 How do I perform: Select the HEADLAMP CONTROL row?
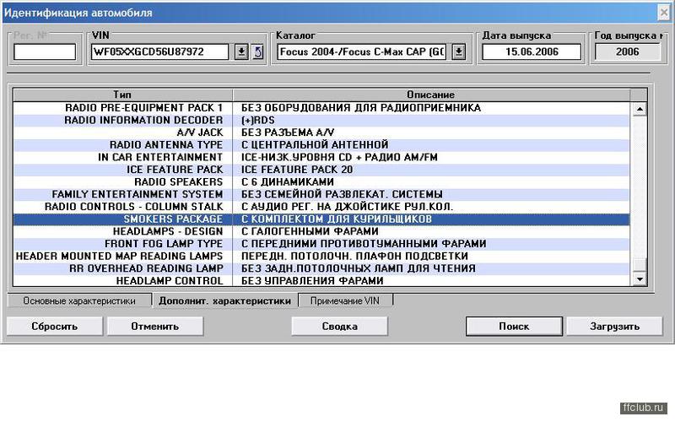point(321,281)
